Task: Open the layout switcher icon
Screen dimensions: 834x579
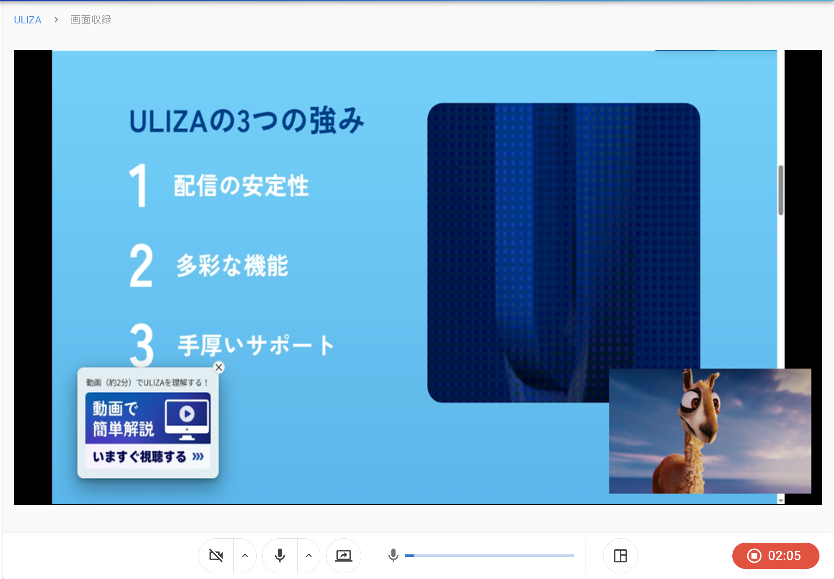Action: pos(620,556)
